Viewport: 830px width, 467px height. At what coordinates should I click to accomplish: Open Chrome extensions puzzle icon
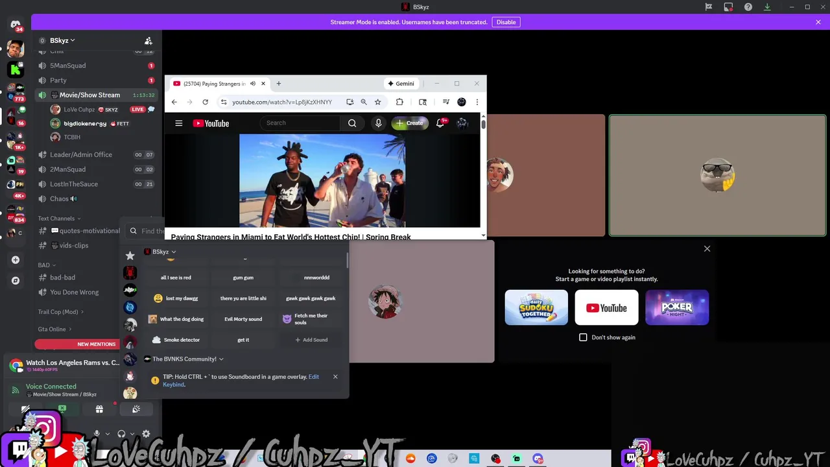point(399,102)
